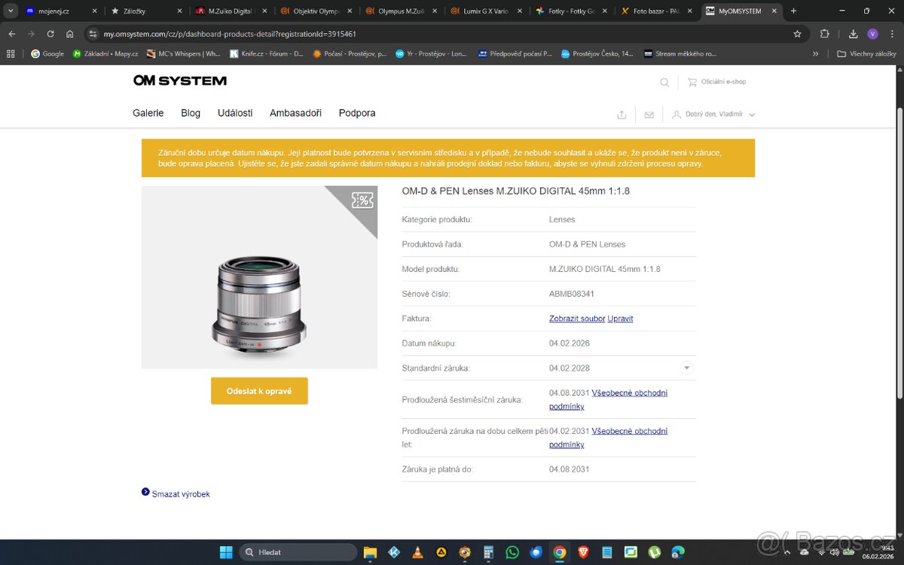Open WhatsApp from the taskbar
The height and width of the screenshot is (565, 904).
tap(512, 552)
